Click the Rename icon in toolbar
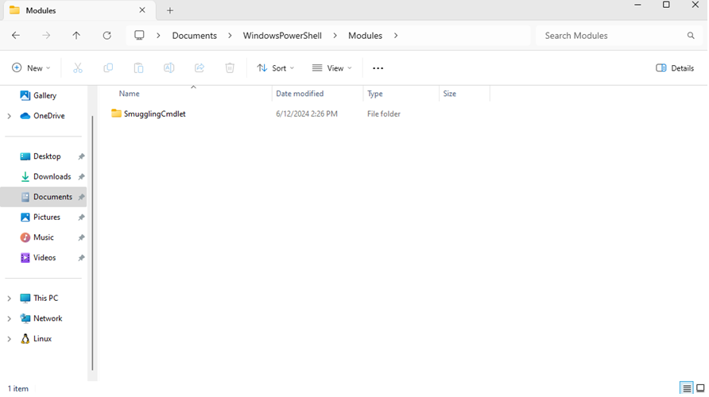Screen dimensions: 709x397 (x=169, y=68)
